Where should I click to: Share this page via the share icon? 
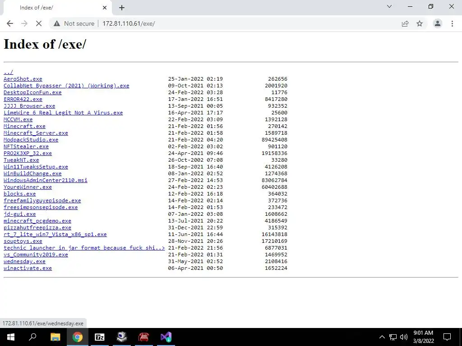coord(405,23)
